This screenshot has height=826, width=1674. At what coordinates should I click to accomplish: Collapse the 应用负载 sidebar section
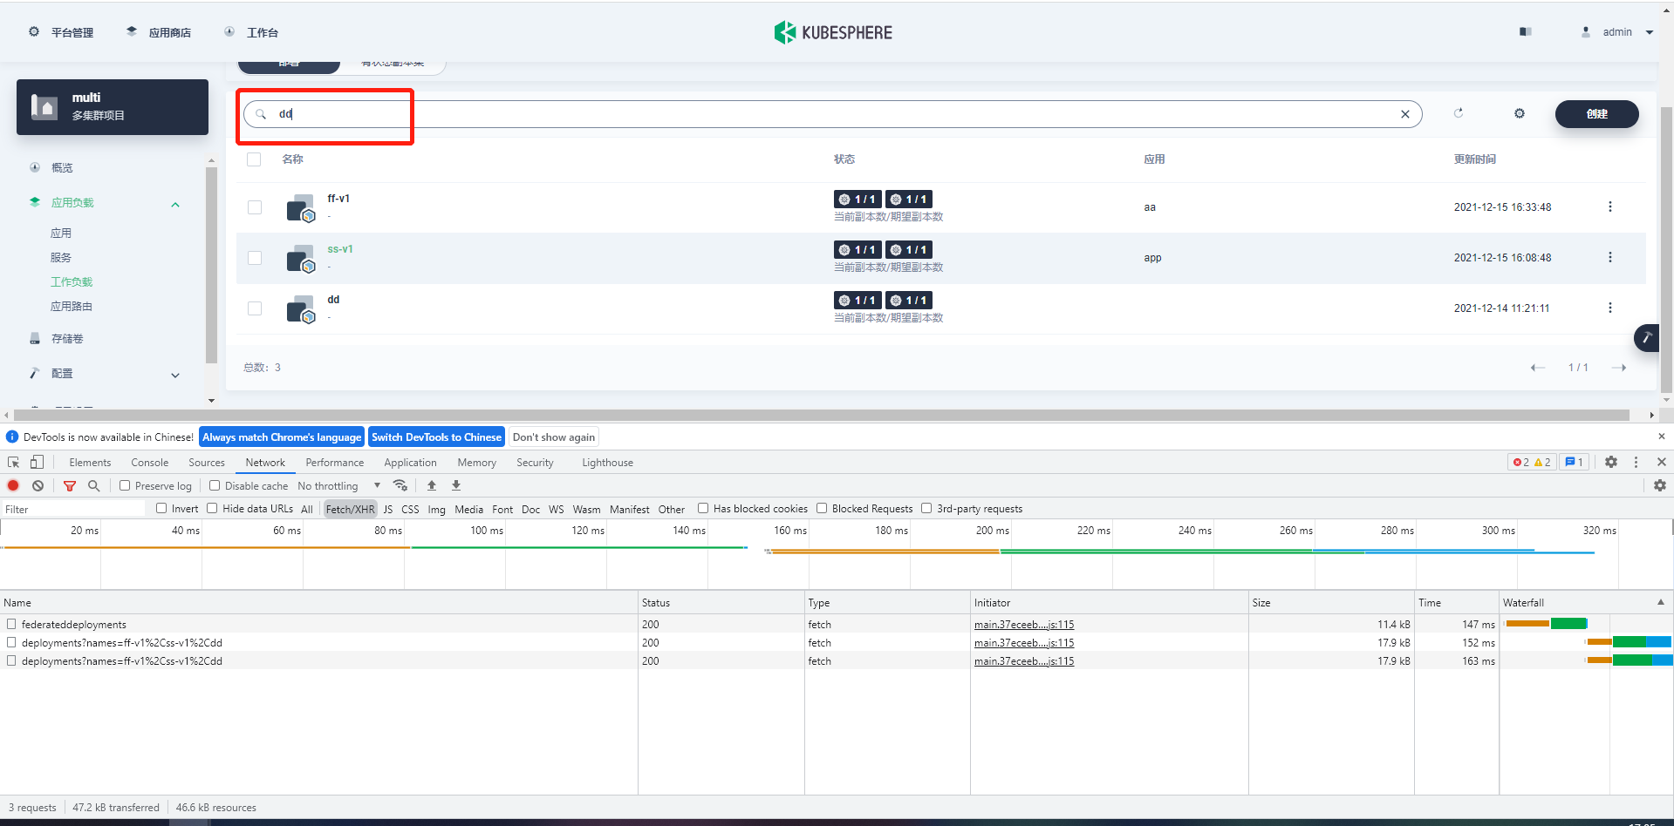tap(175, 203)
